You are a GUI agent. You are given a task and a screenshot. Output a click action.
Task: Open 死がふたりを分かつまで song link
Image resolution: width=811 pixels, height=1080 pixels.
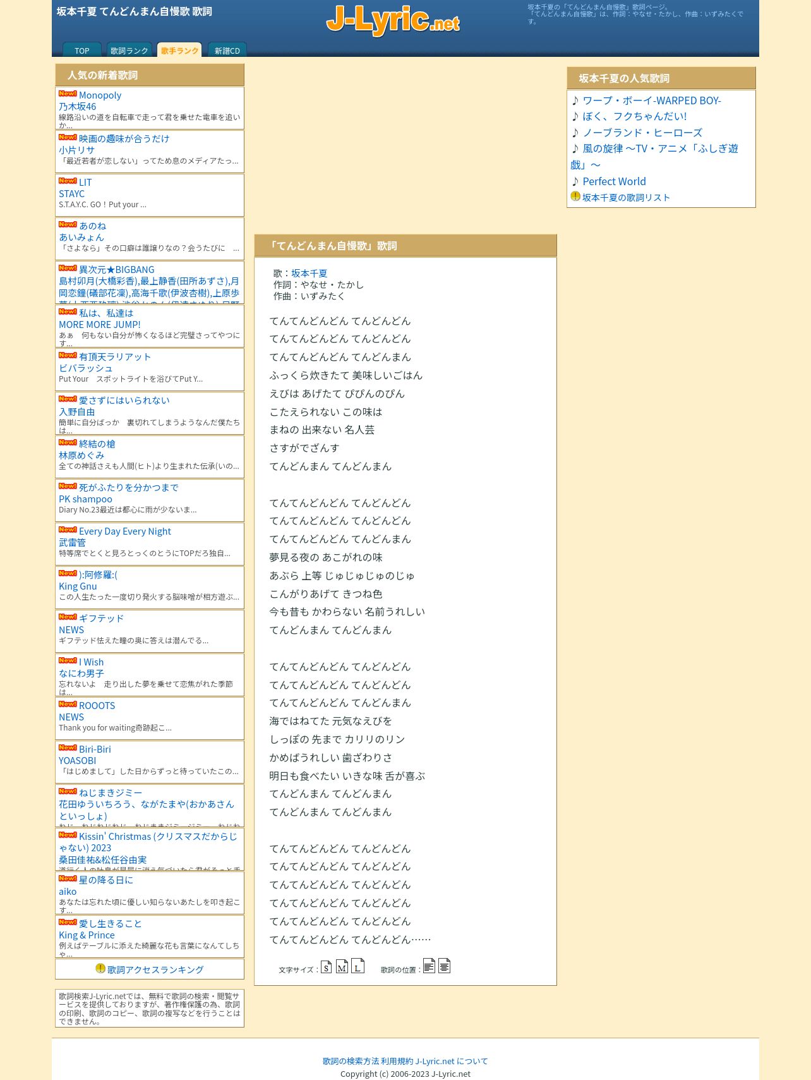coord(128,487)
